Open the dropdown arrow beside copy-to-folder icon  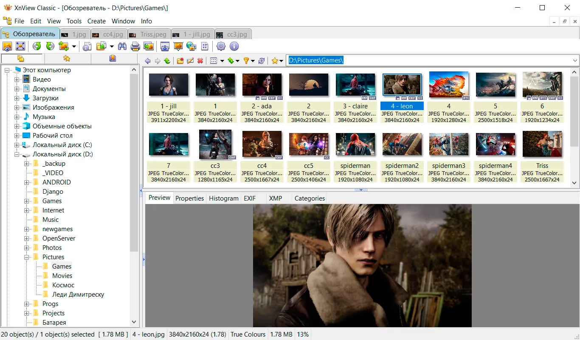(112, 46)
